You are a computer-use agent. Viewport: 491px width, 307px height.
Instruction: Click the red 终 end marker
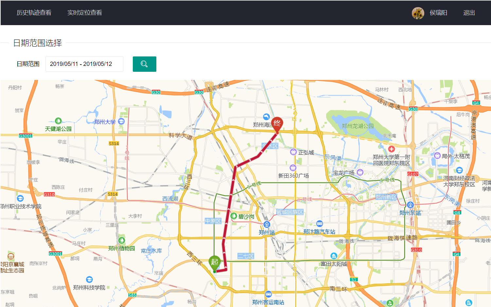[277, 125]
